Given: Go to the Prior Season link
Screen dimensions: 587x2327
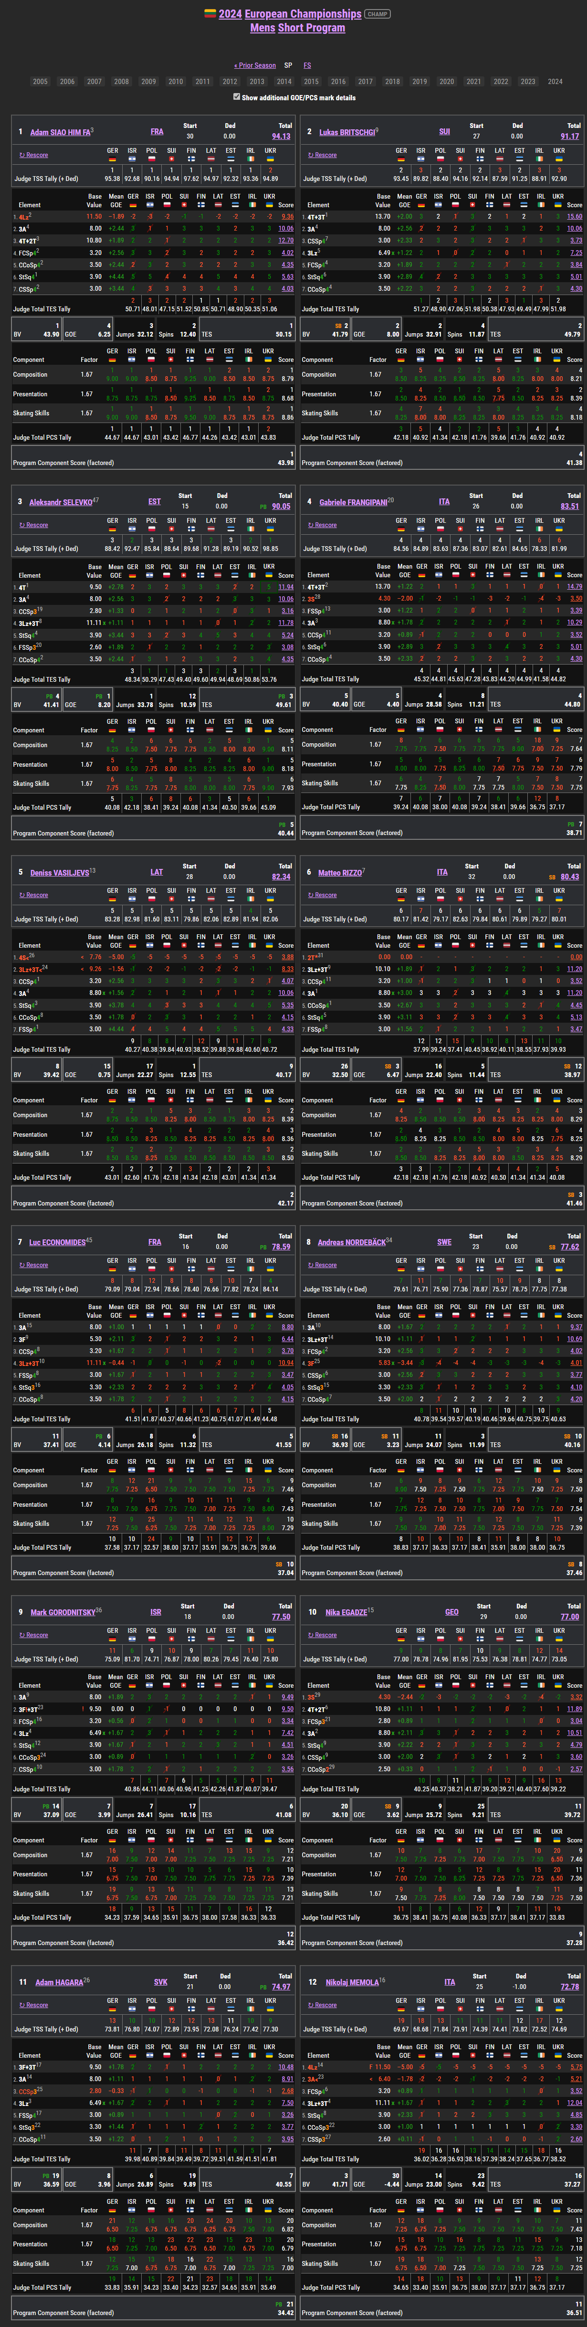Looking at the screenshot, I should [x=255, y=65].
